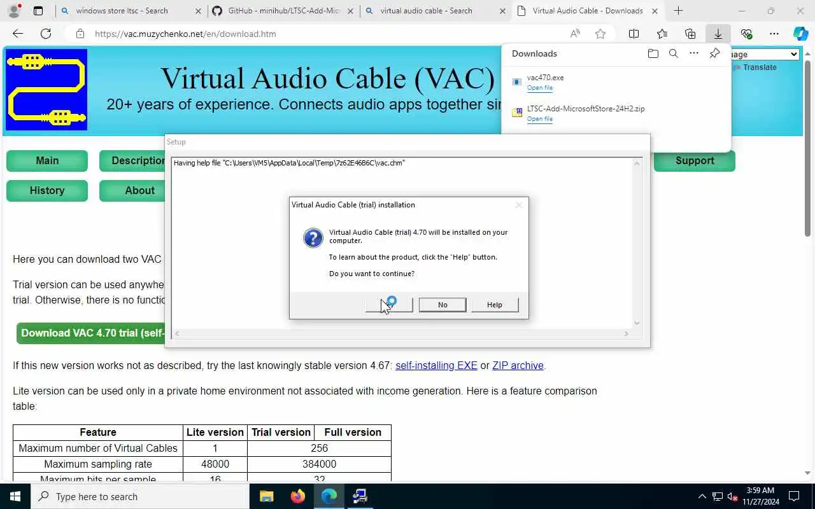815x509 pixels.
Task: Open the Copilot sidebar icon
Action: (x=800, y=34)
